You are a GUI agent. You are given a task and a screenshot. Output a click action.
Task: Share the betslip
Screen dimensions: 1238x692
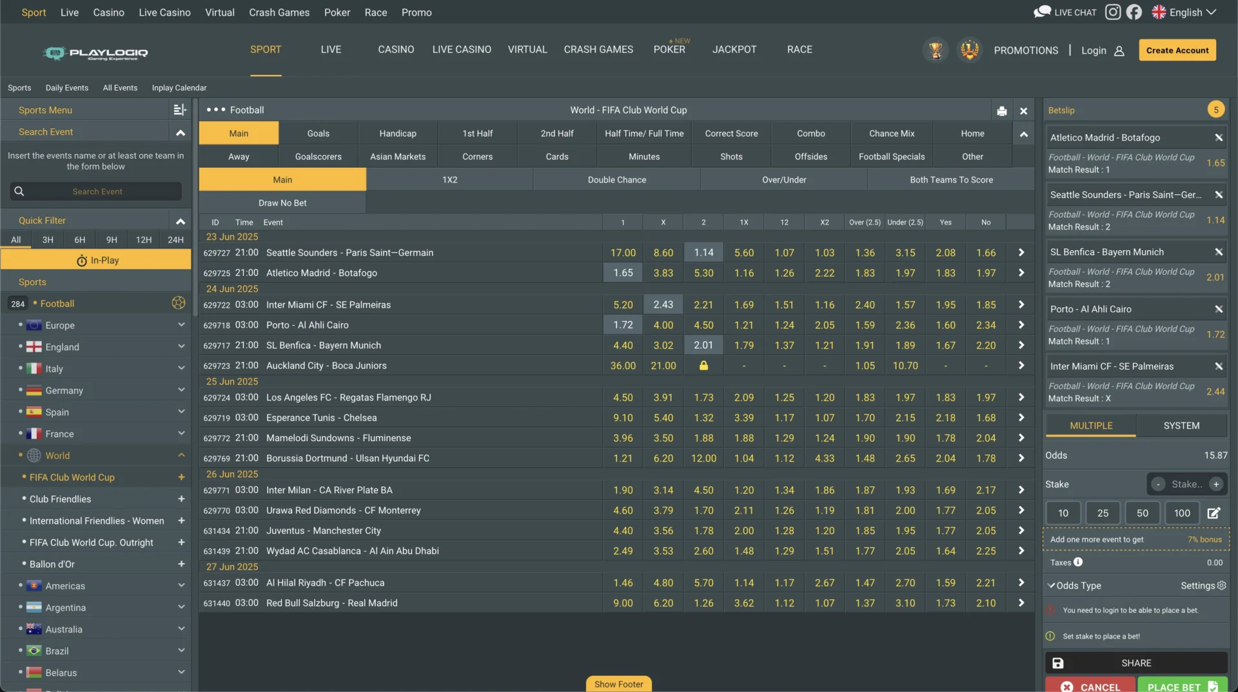1136,663
